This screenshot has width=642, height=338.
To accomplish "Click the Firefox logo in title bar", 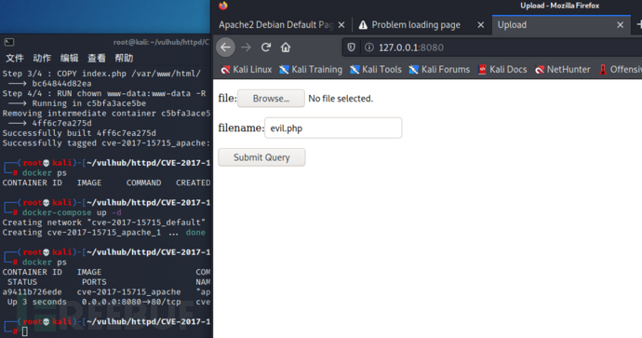I will pos(223,6).
